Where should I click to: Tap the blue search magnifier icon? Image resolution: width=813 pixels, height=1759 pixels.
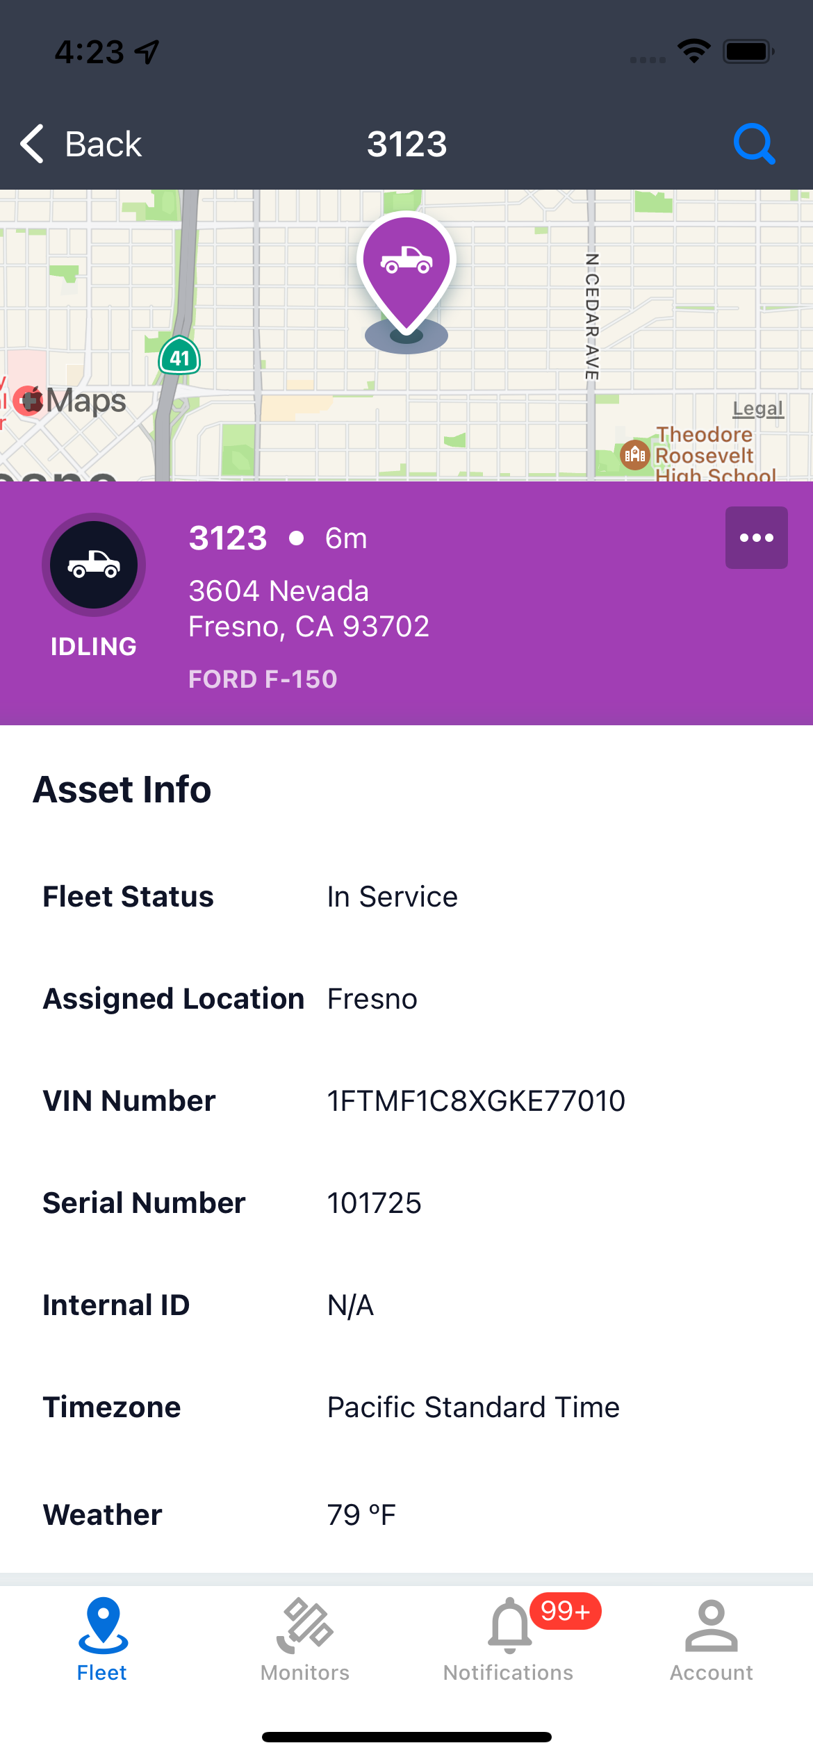tap(754, 144)
